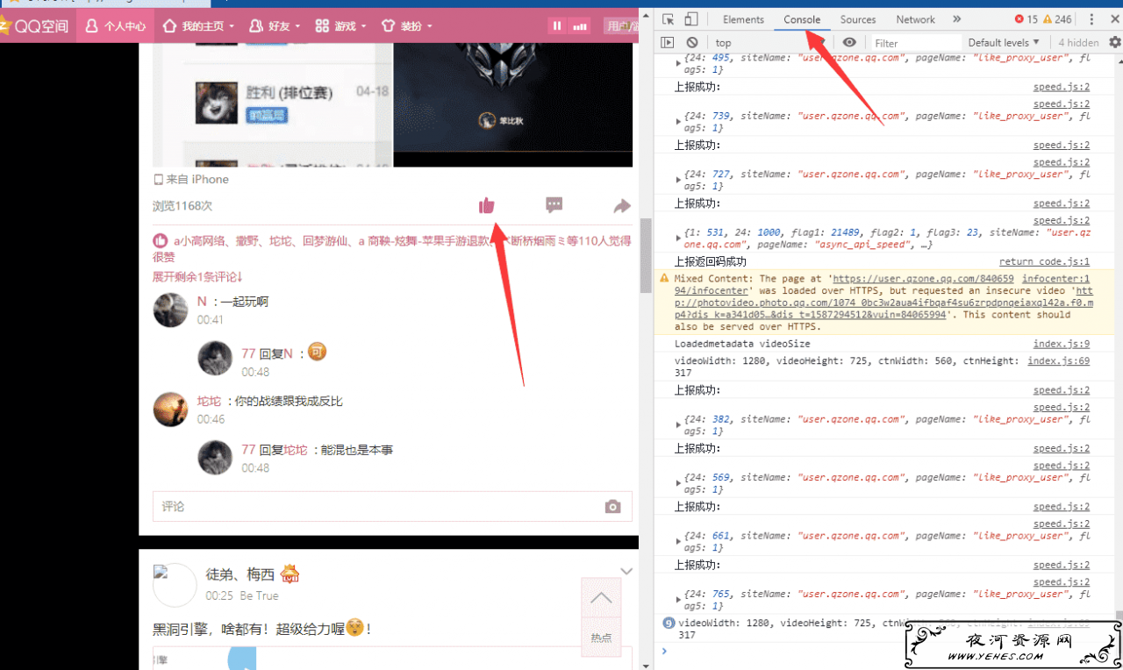Click the yellow warning count 246 badge
Image resolution: width=1123 pixels, height=670 pixels.
pyautogui.click(x=1057, y=19)
